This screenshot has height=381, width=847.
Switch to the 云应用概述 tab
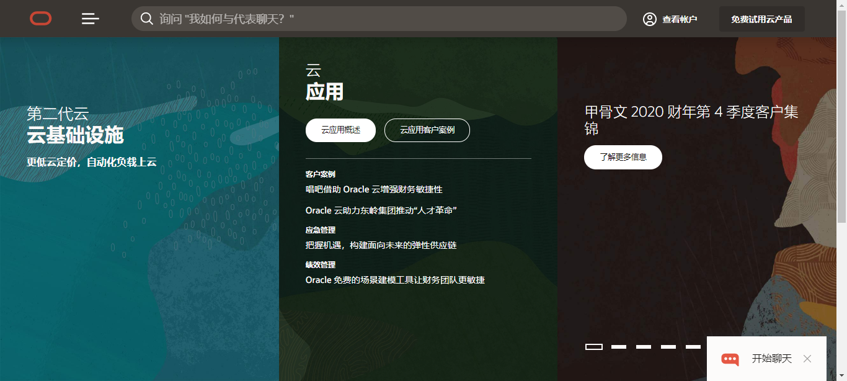pos(340,130)
